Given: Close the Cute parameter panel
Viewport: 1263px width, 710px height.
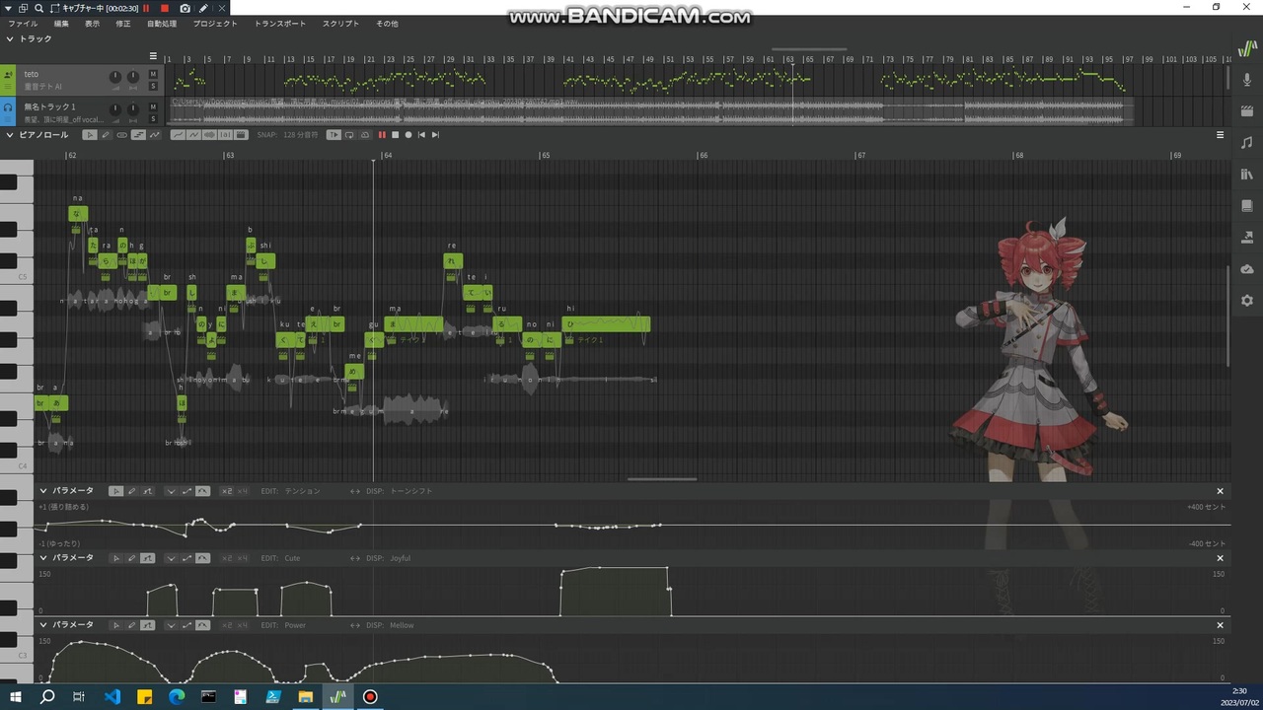Looking at the screenshot, I should pos(1220,558).
